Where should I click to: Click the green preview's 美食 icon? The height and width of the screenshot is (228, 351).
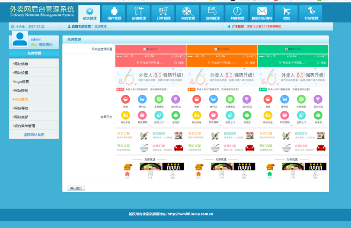click(x=268, y=99)
